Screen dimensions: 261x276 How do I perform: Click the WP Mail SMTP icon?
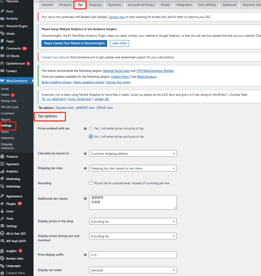2,241
